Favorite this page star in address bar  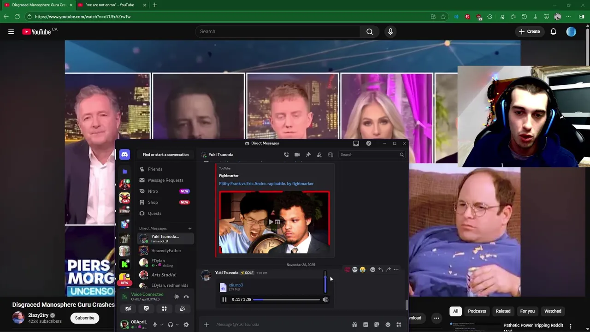coord(443,17)
